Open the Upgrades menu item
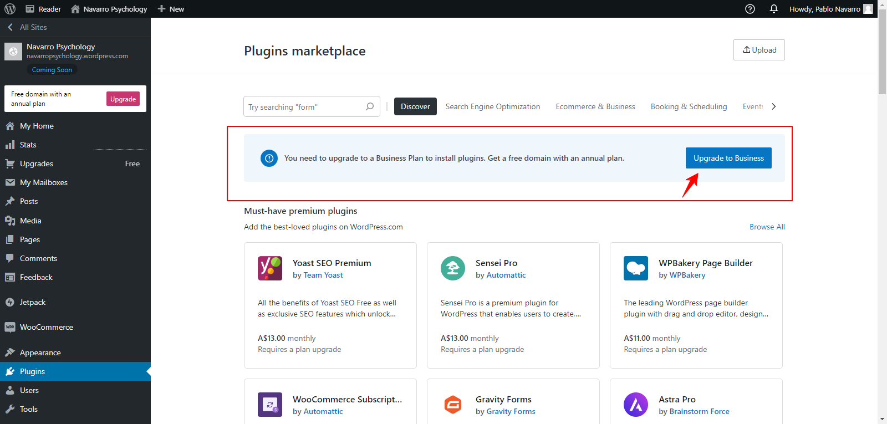This screenshot has height=424, width=887. [75, 164]
